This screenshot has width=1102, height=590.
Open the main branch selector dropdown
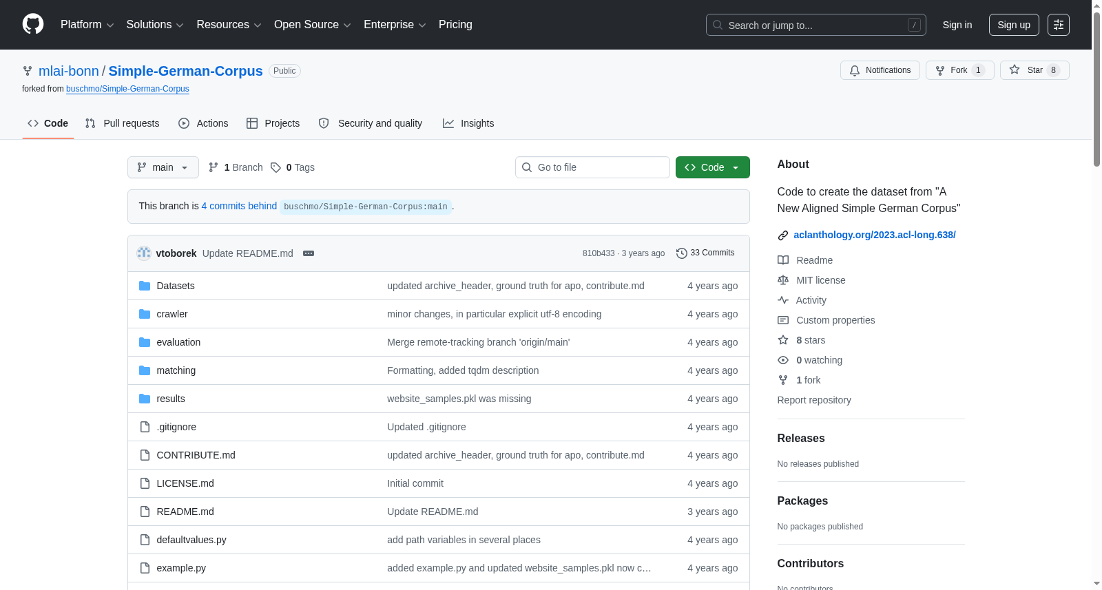[x=163, y=167]
